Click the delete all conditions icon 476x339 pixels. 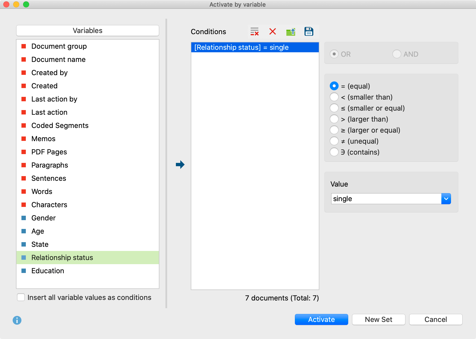254,32
